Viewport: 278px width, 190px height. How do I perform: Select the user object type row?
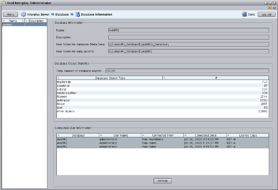[163, 107]
